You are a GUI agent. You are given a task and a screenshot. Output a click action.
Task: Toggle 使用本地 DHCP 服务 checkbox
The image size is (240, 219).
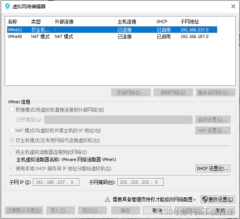pyautogui.click(x=12, y=168)
